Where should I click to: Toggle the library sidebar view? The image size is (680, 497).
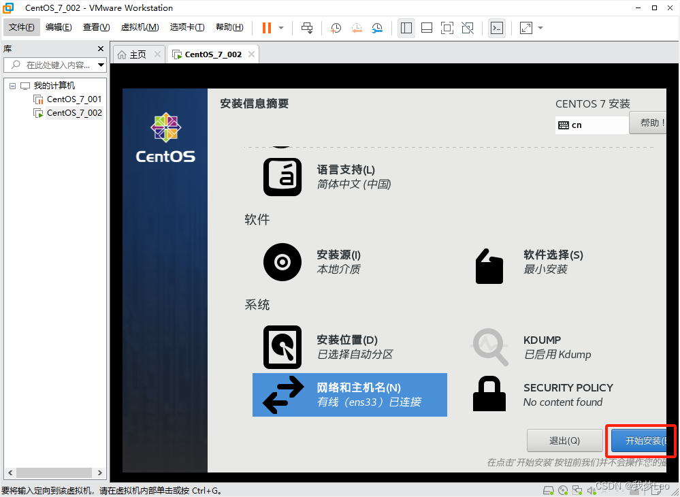[406, 28]
